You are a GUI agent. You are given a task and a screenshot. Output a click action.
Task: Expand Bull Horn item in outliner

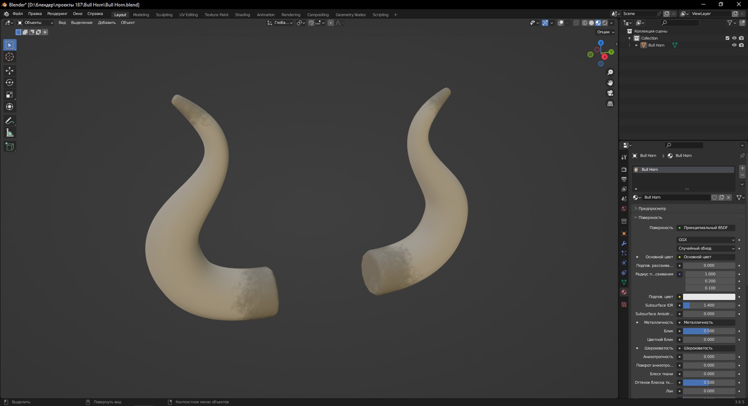637,45
